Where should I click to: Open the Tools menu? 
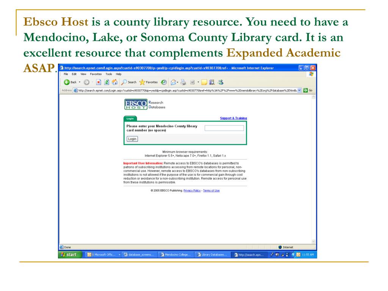(x=109, y=74)
